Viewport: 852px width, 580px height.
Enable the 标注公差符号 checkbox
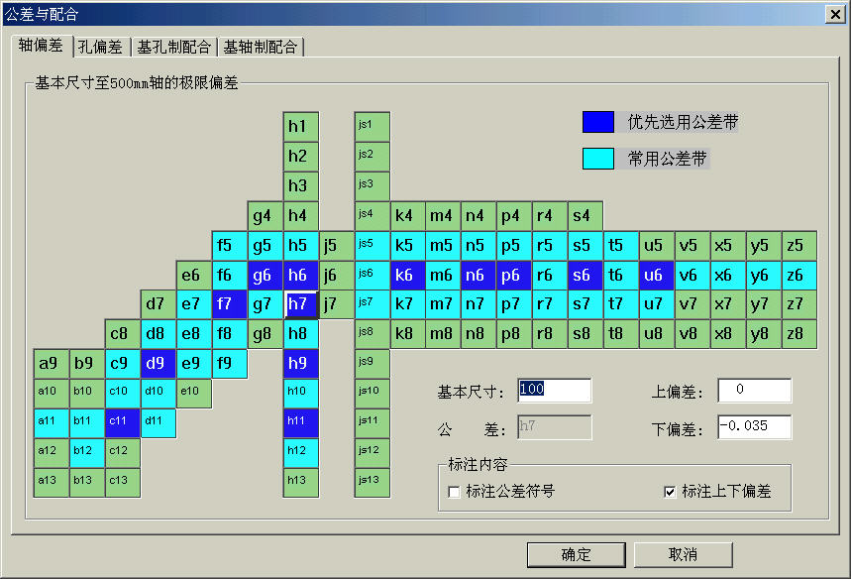pyautogui.click(x=454, y=492)
